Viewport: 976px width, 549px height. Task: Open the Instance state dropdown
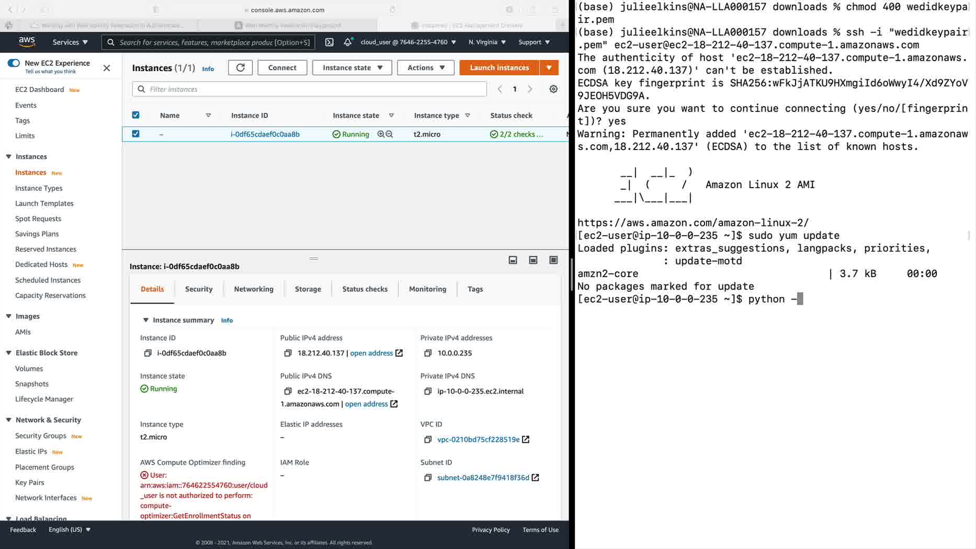coord(352,67)
